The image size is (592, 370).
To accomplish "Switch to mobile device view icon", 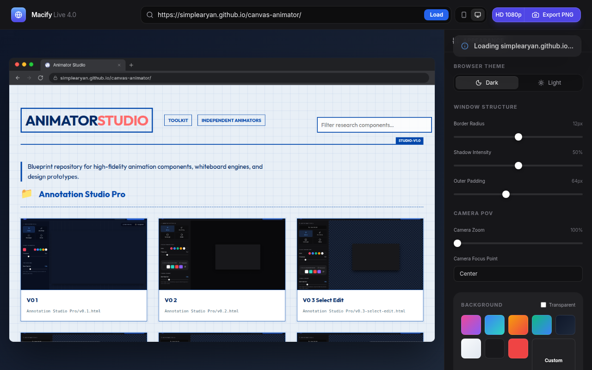I will pos(464,15).
